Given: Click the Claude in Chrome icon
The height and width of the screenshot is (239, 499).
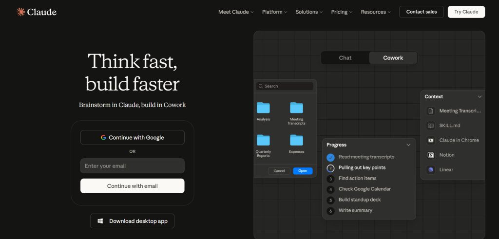Looking at the screenshot, I should (x=431, y=140).
